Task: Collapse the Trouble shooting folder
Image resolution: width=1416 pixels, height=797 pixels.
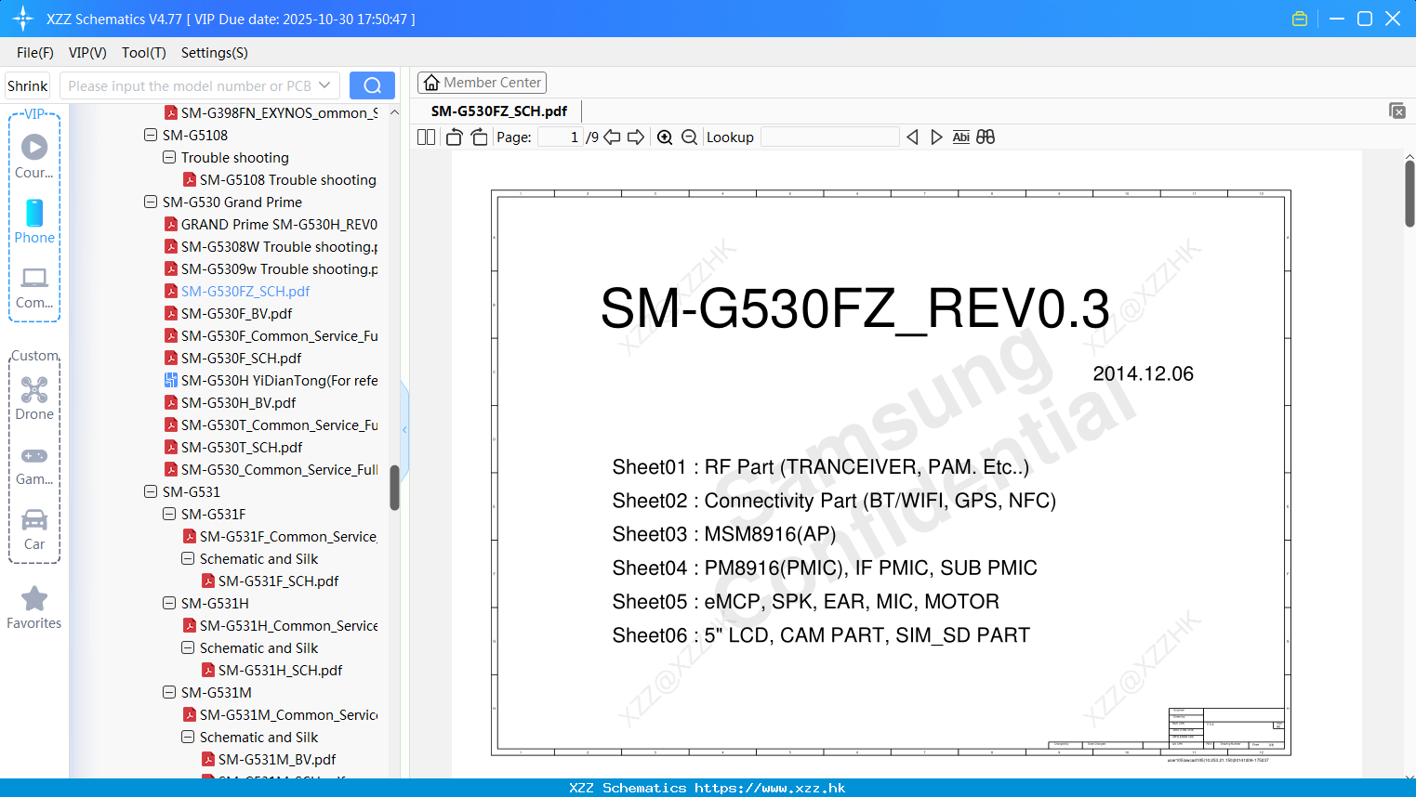Action: click(x=169, y=157)
